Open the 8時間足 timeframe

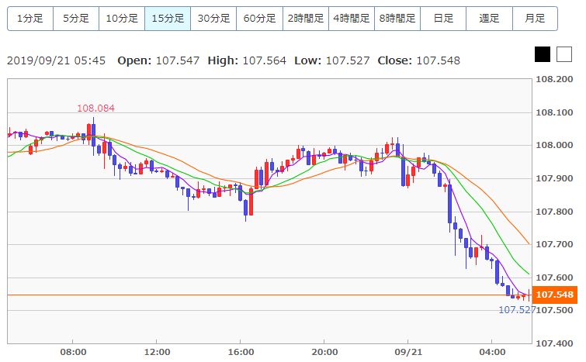coord(397,18)
